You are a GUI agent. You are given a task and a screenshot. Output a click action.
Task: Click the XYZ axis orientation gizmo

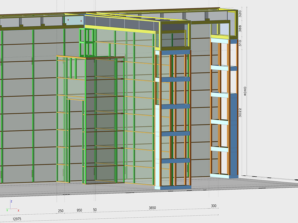[11, 208]
